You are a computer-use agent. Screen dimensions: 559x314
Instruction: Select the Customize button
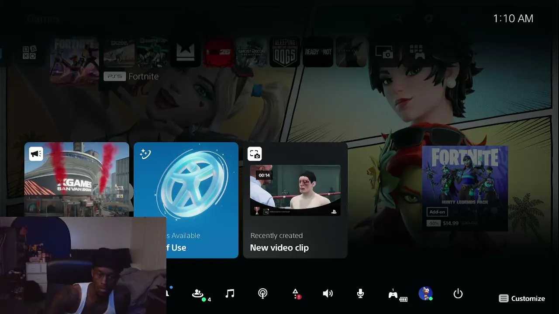tap(522, 299)
